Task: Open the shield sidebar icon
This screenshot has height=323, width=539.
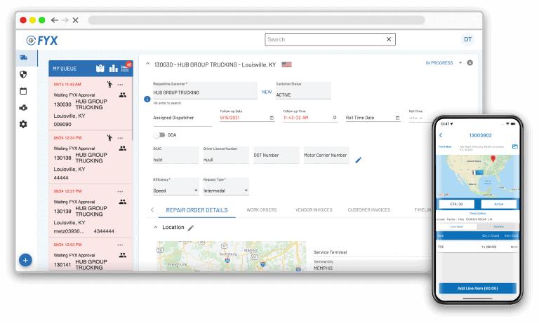Action: (23, 74)
